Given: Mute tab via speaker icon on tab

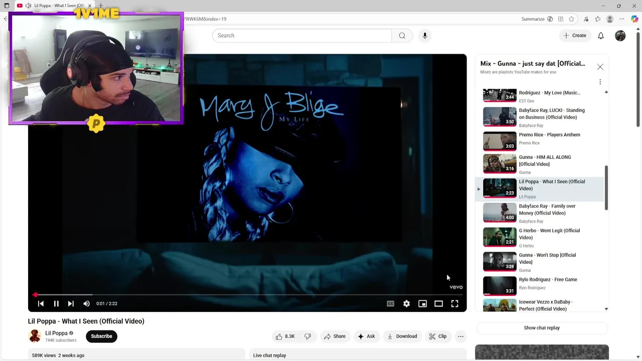Looking at the screenshot, I should 28,6.
